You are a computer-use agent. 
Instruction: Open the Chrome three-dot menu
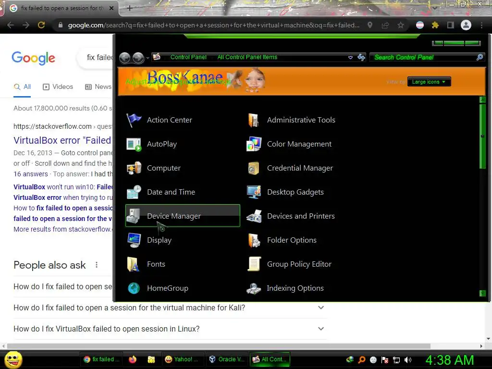coord(481,25)
